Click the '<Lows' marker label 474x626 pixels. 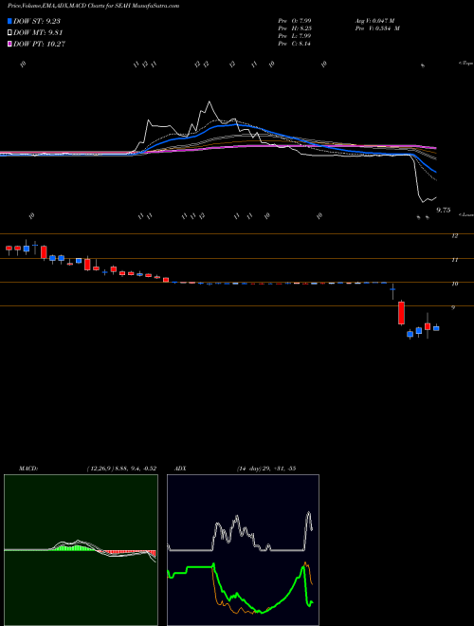point(466,214)
